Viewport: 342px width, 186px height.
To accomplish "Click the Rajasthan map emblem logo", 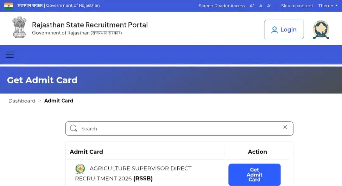I will 321,30.
